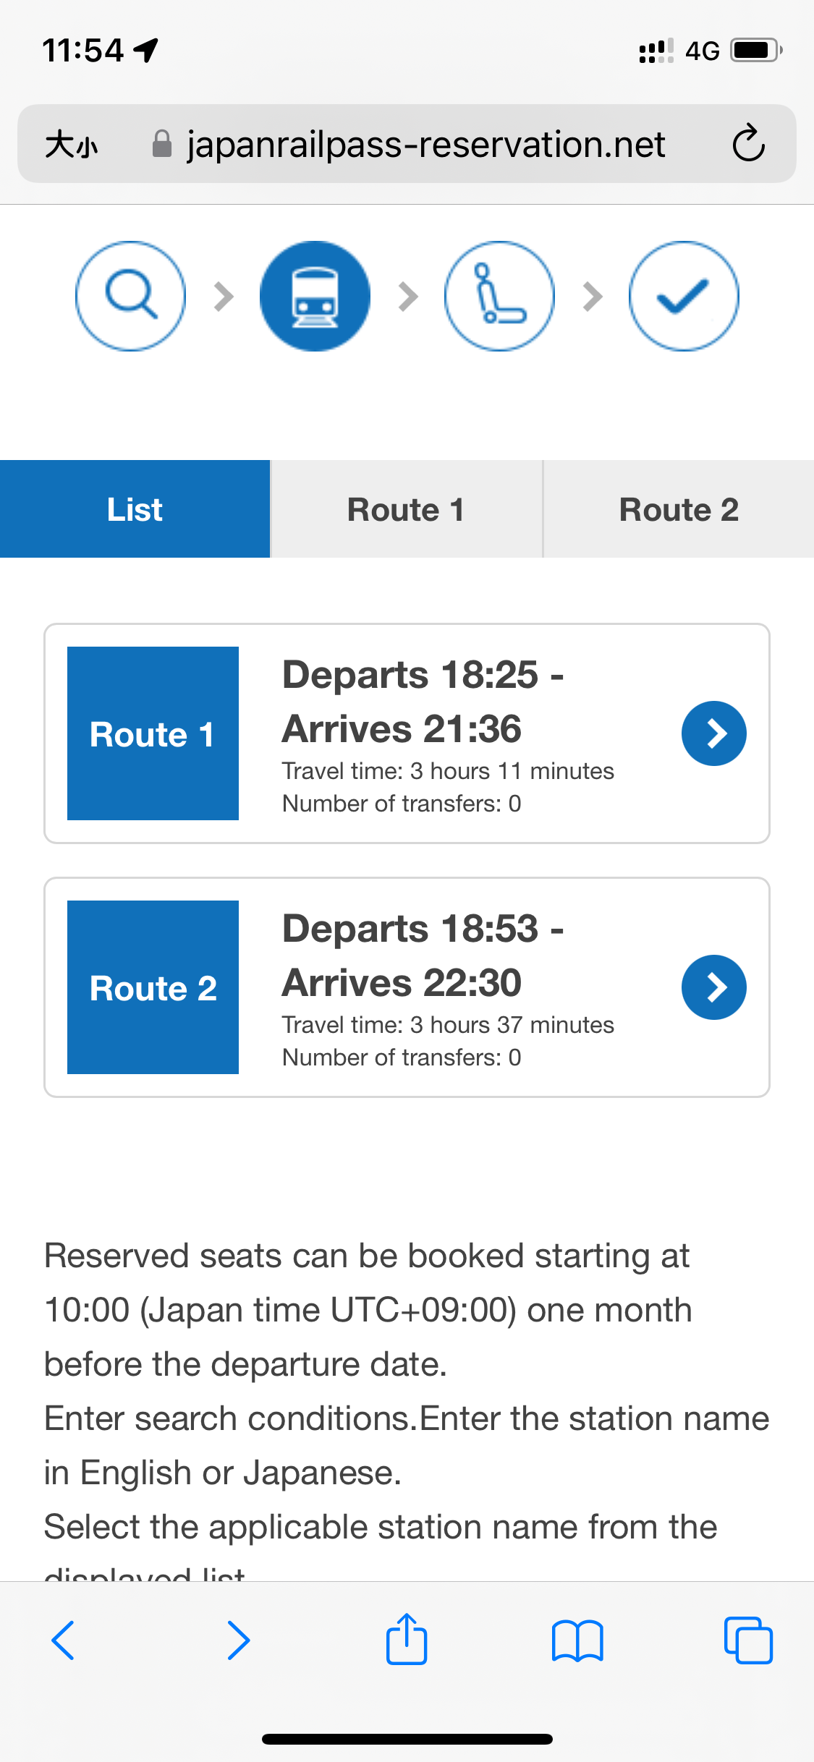Go forward with Safari forward arrow

coord(239,1640)
